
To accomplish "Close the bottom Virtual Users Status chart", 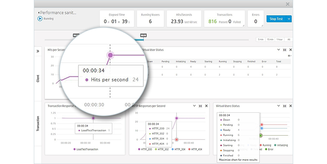I will [x=290, y=106].
